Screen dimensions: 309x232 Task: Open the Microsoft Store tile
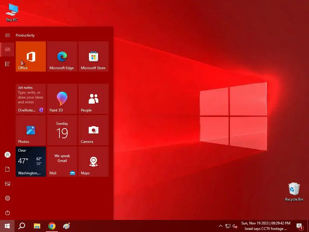[94, 56]
